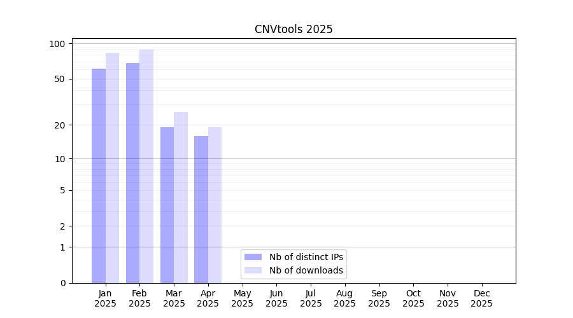573x318 pixels.
Task: Click the Dec 2025 x-axis label
Action: [481, 298]
